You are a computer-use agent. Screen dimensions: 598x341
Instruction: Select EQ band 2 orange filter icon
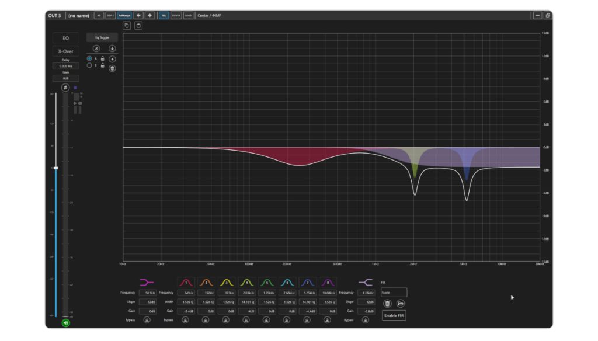pyautogui.click(x=206, y=282)
